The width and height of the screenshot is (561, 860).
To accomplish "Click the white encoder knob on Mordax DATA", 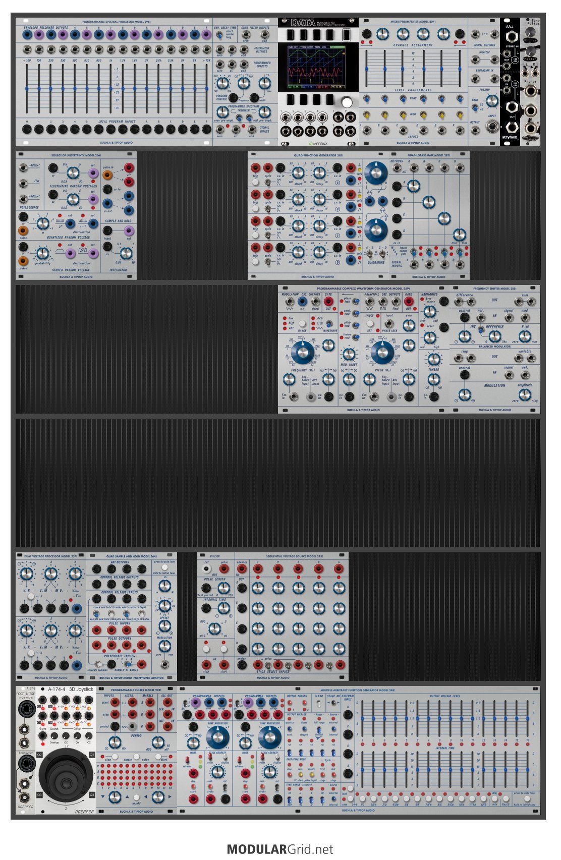I will pyautogui.click(x=347, y=102).
